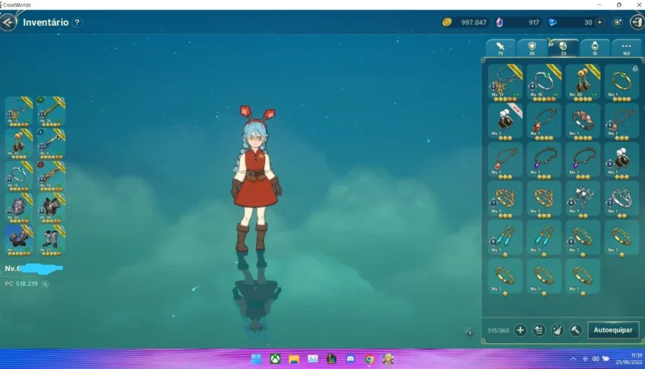Click the Autoequipar button
This screenshot has width=645, height=369.
pyautogui.click(x=613, y=330)
